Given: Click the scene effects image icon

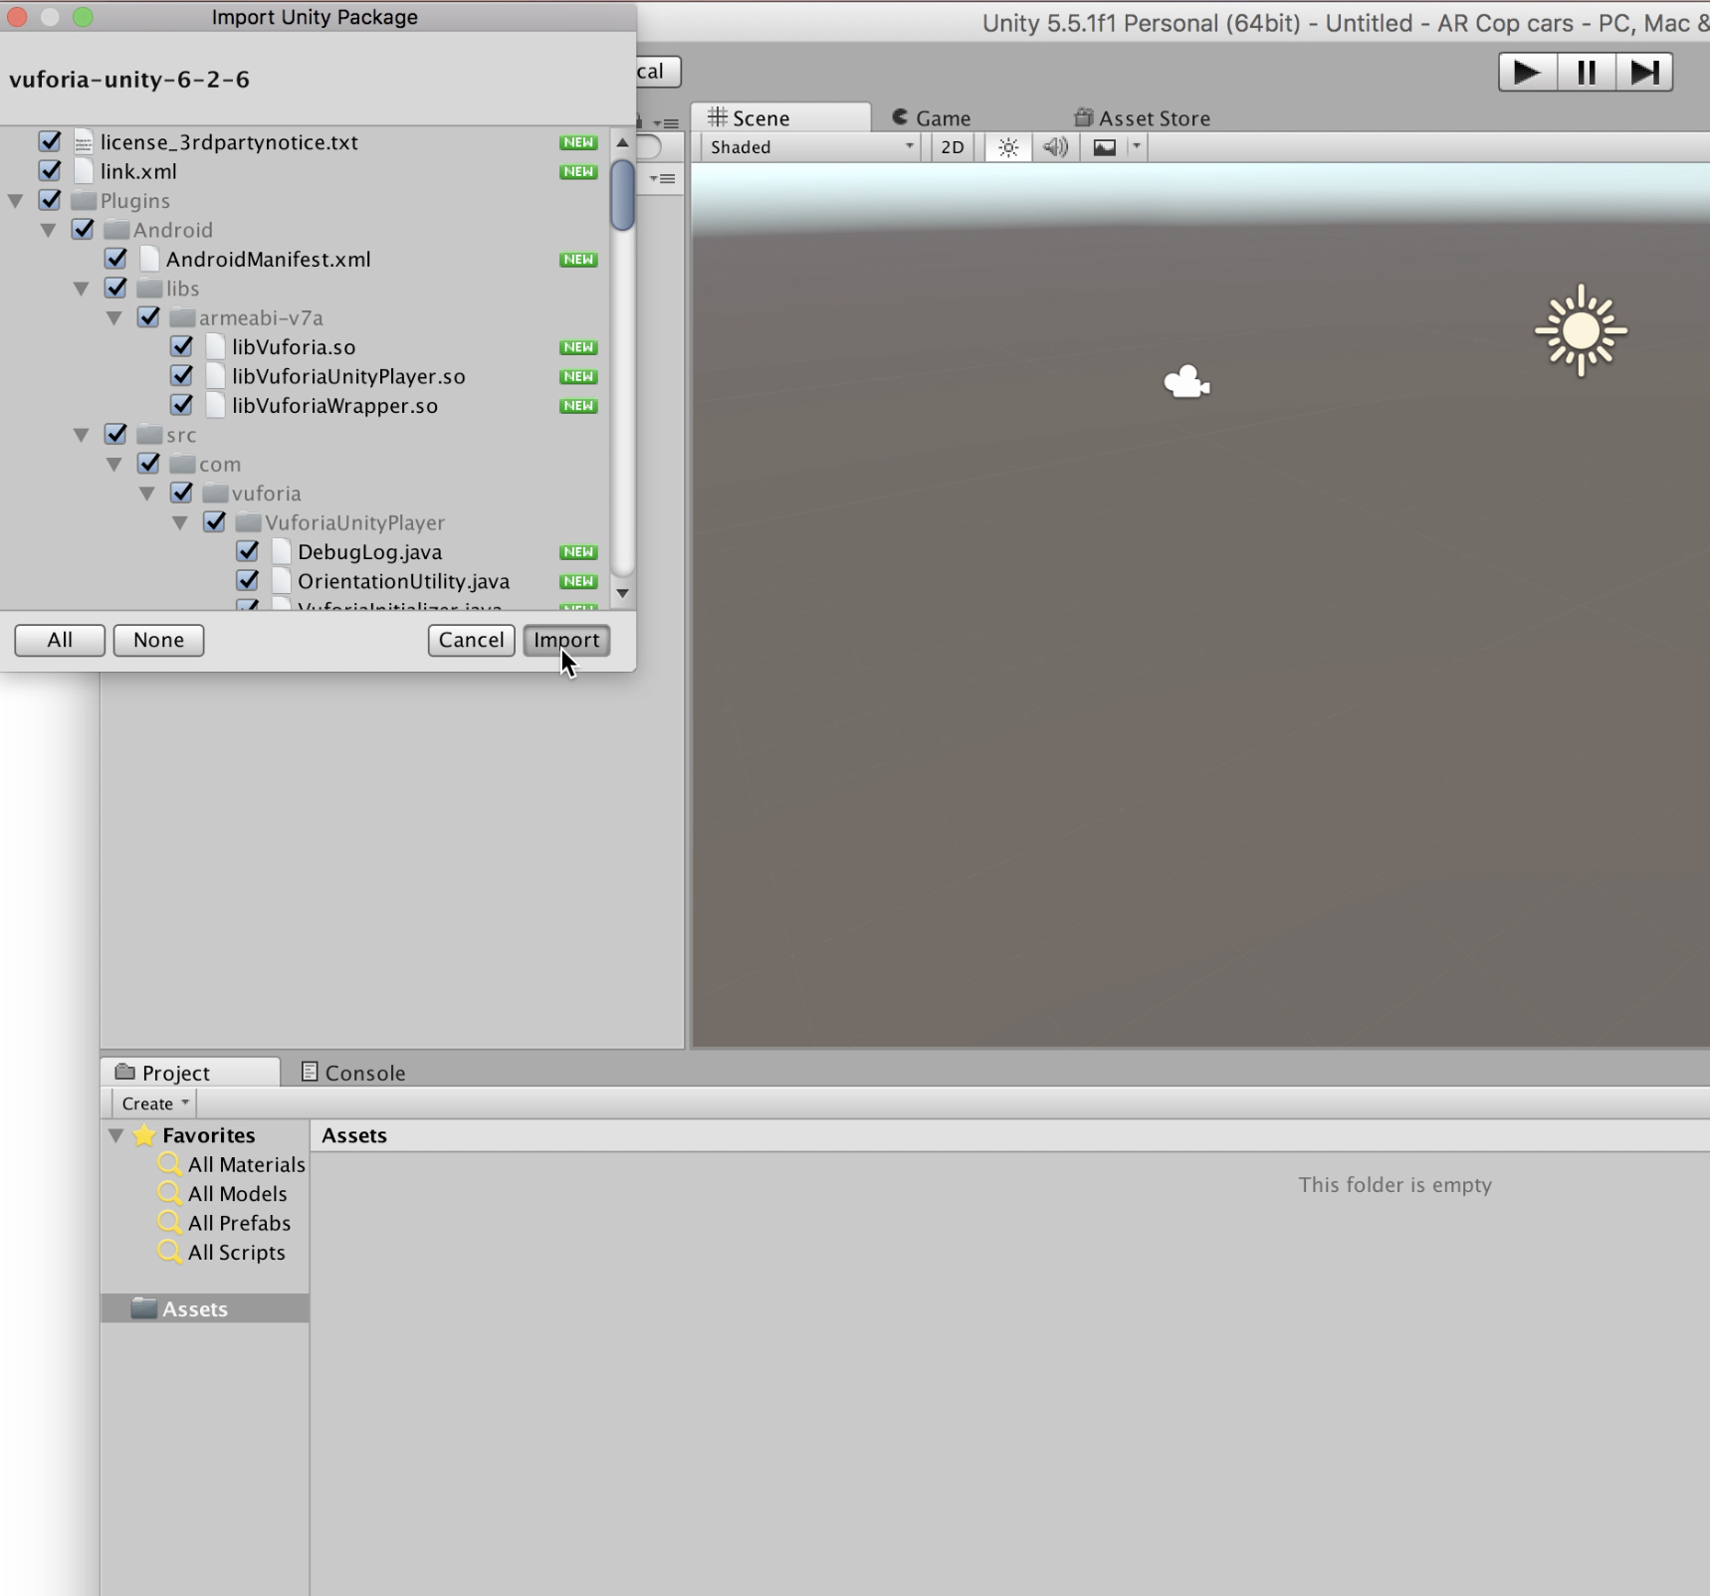Looking at the screenshot, I should tap(1104, 147).
